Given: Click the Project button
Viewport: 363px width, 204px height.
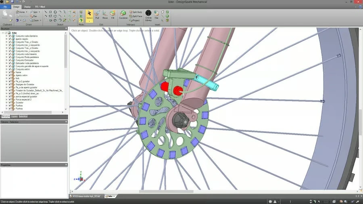Looking at the screenshot, I should coord(134,20).
